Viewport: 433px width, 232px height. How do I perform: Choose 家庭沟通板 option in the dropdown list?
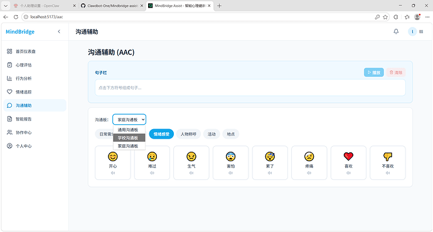tap(129, 146)
